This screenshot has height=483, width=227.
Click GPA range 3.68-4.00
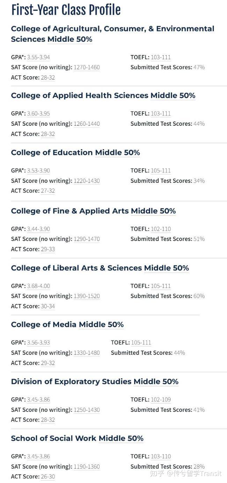[38, 286]
